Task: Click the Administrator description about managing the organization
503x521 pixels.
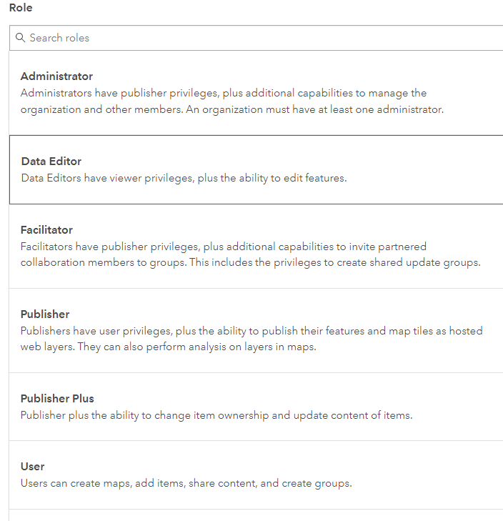Action: (x=224, y=93)
